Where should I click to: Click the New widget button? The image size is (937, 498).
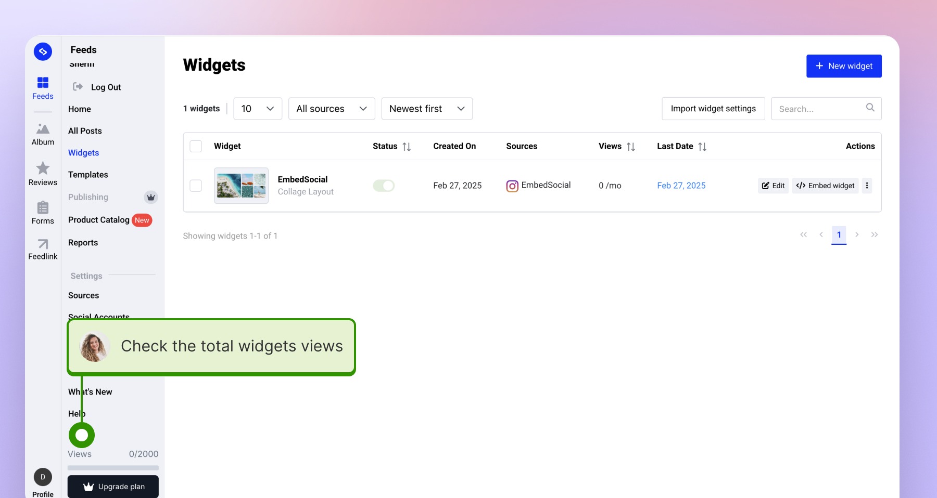[844, 66]
